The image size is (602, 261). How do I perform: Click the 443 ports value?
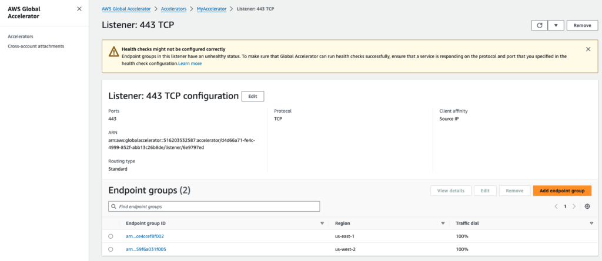click(112, 119)
